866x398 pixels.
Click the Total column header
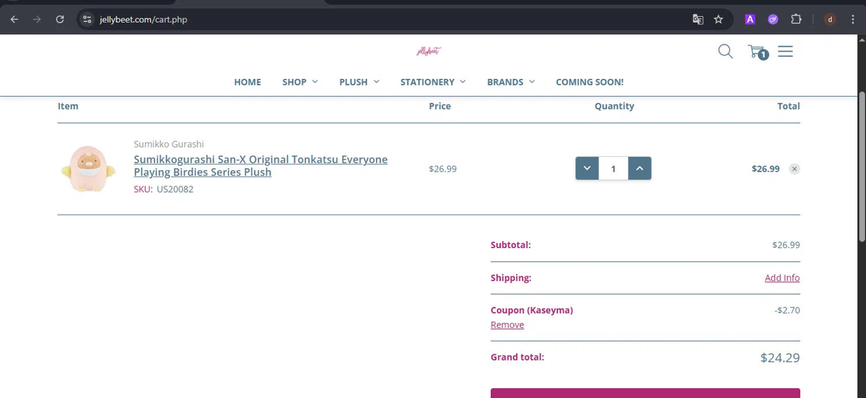pyautogui.click(x=789, y=106)
